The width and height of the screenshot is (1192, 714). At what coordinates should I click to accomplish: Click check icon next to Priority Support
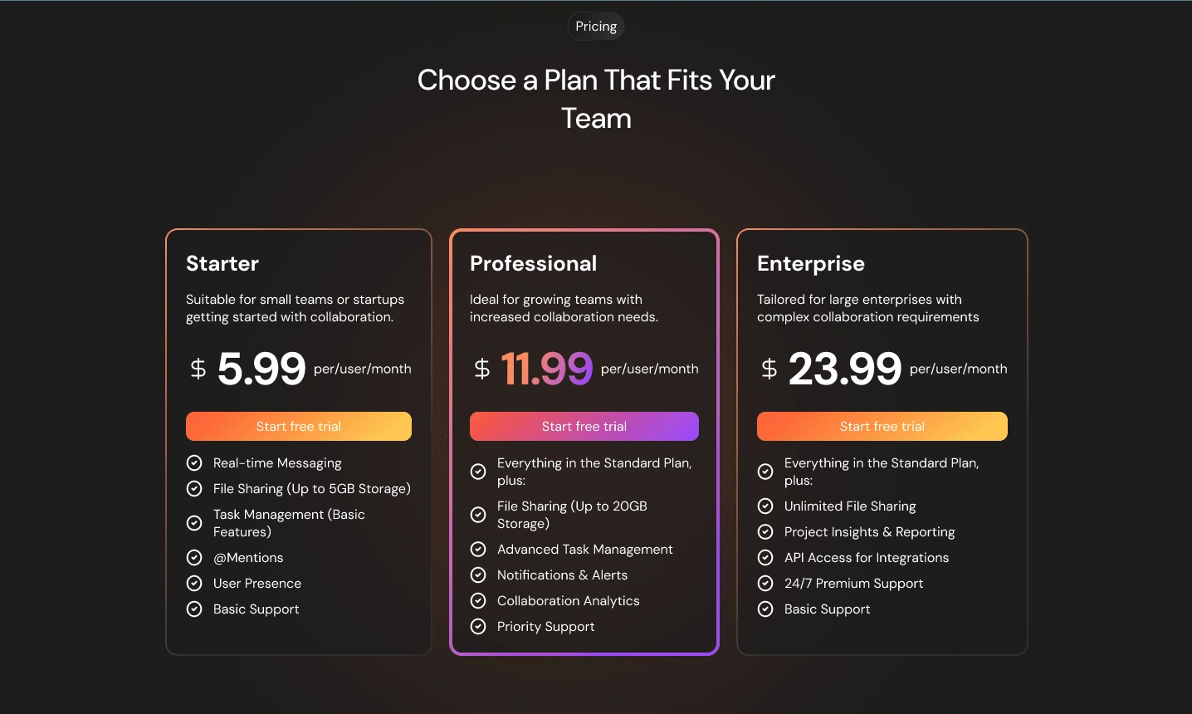(478, 627)
